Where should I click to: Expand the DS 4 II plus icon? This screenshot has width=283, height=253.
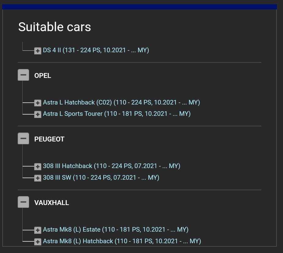(x=38, y=51)
